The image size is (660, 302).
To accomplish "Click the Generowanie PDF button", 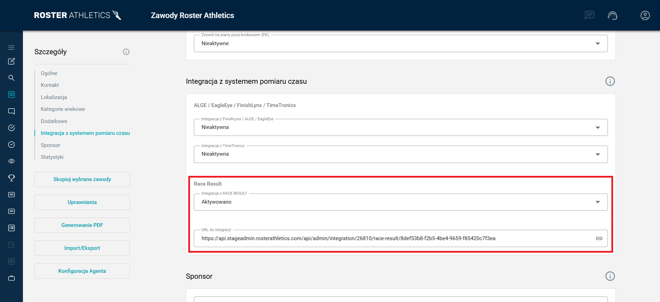I will 82,225.
